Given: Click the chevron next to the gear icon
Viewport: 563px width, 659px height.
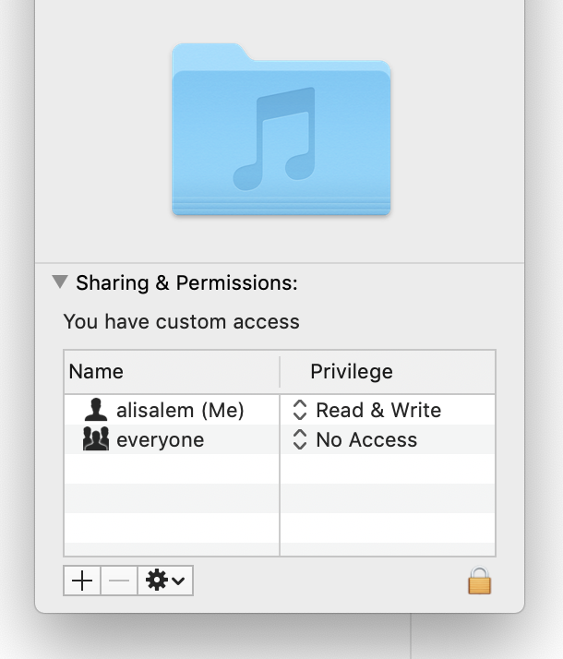Looking at the screenshot, I should tap(178, 581).
